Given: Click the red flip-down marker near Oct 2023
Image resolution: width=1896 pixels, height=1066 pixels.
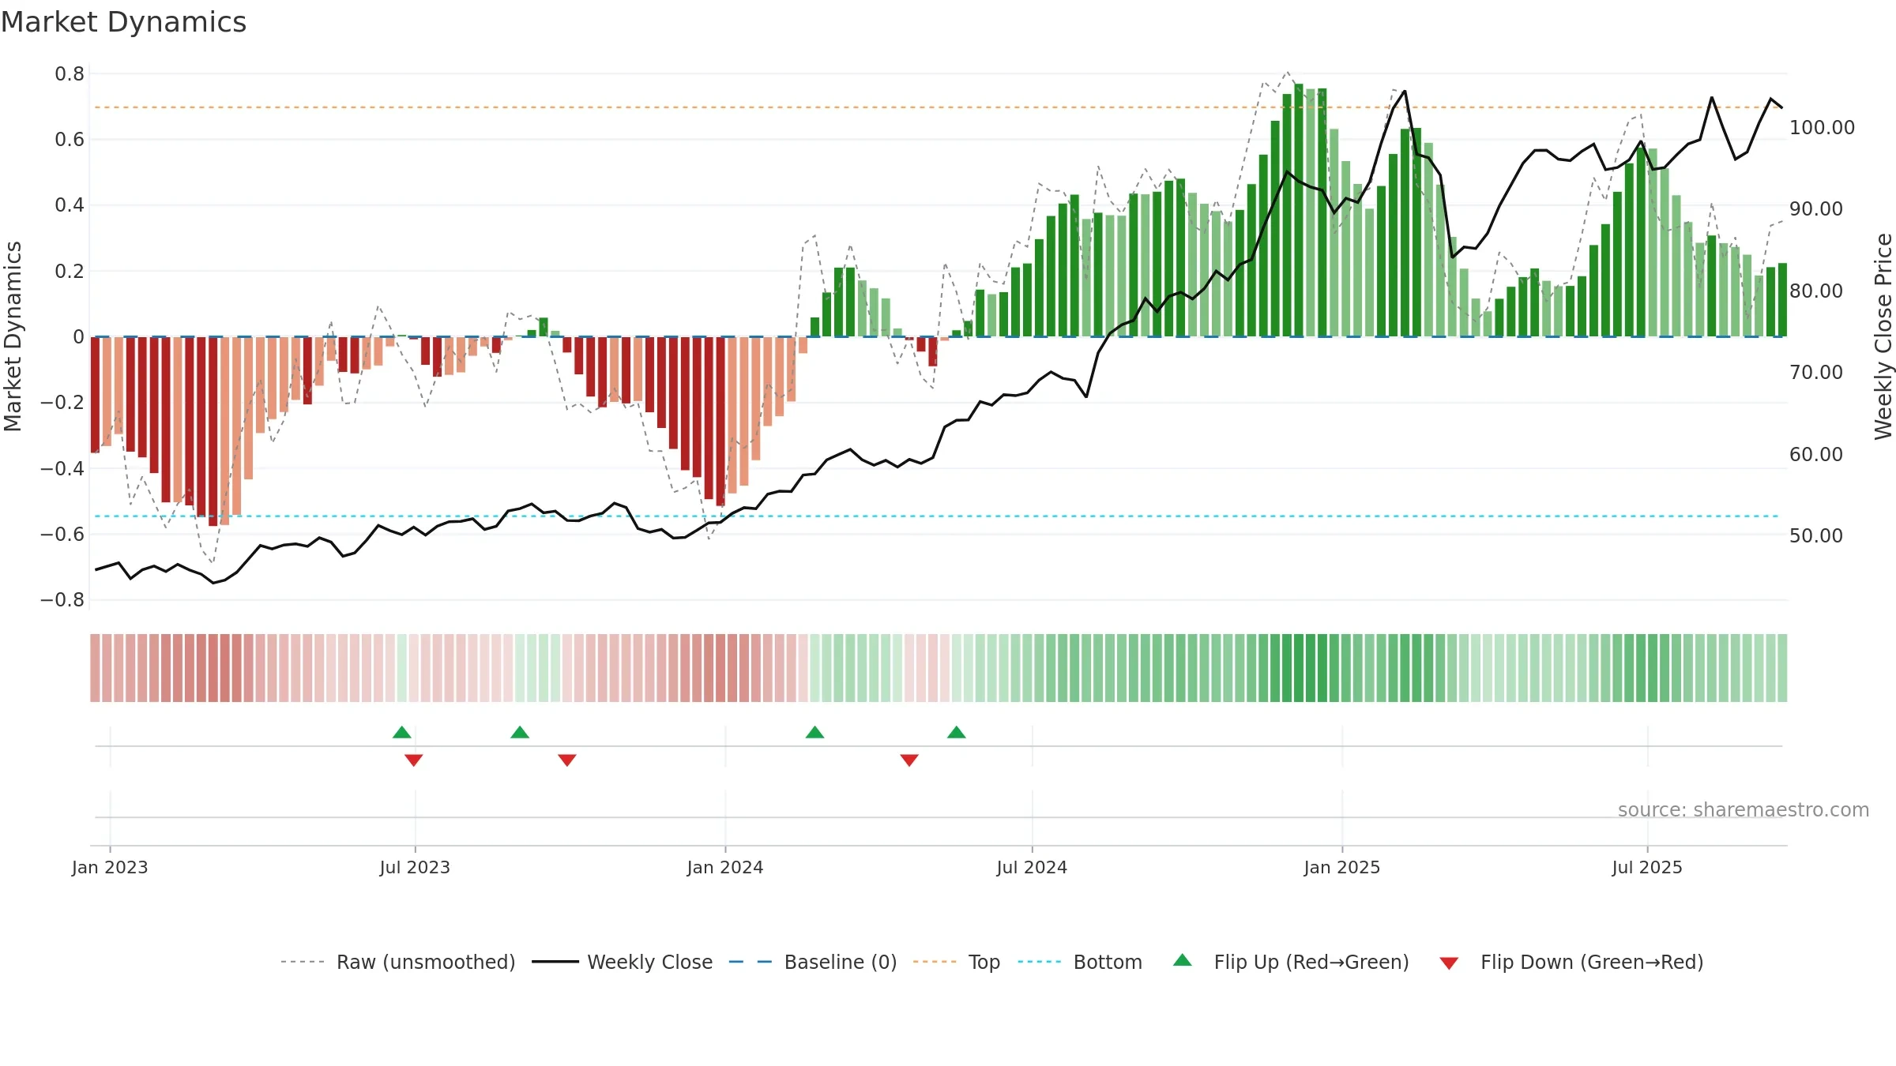Looking at the screenshot, I should [567, 760].
